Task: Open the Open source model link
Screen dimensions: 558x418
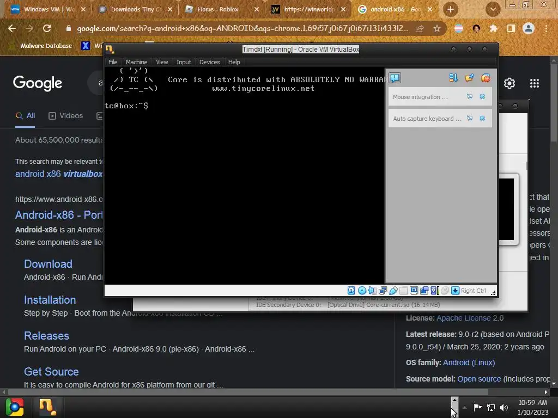Action: click(x=479, y=379)
